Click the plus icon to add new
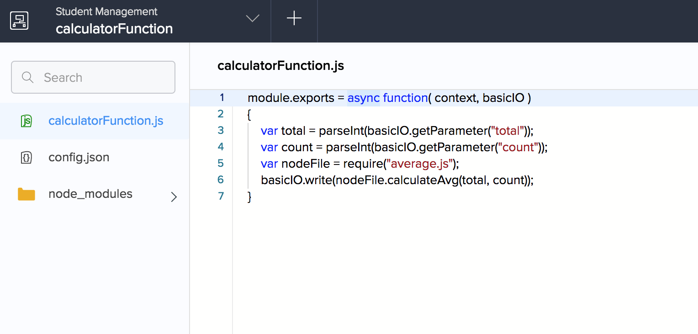This screenshot has height=334, width=698. [294, 18]
